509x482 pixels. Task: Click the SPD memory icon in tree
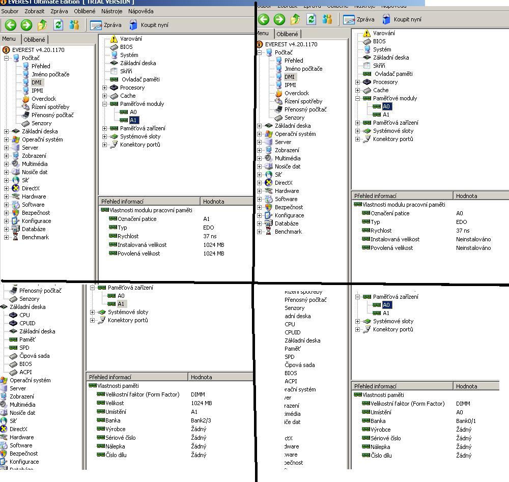point(13,348)
